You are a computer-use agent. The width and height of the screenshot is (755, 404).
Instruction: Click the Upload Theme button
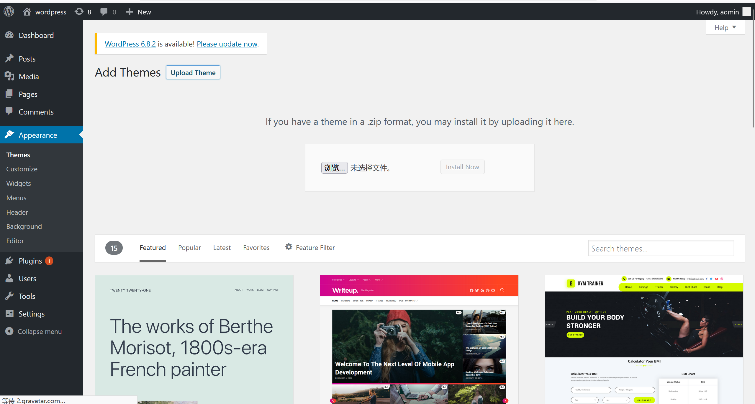pos(193,72)
